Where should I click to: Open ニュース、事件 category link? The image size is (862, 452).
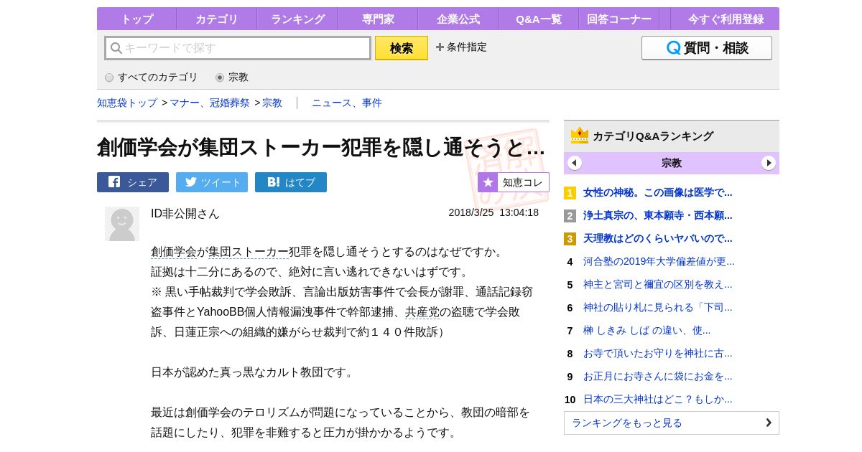pos(347,103)
